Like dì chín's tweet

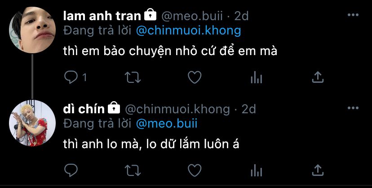[195, 170]
